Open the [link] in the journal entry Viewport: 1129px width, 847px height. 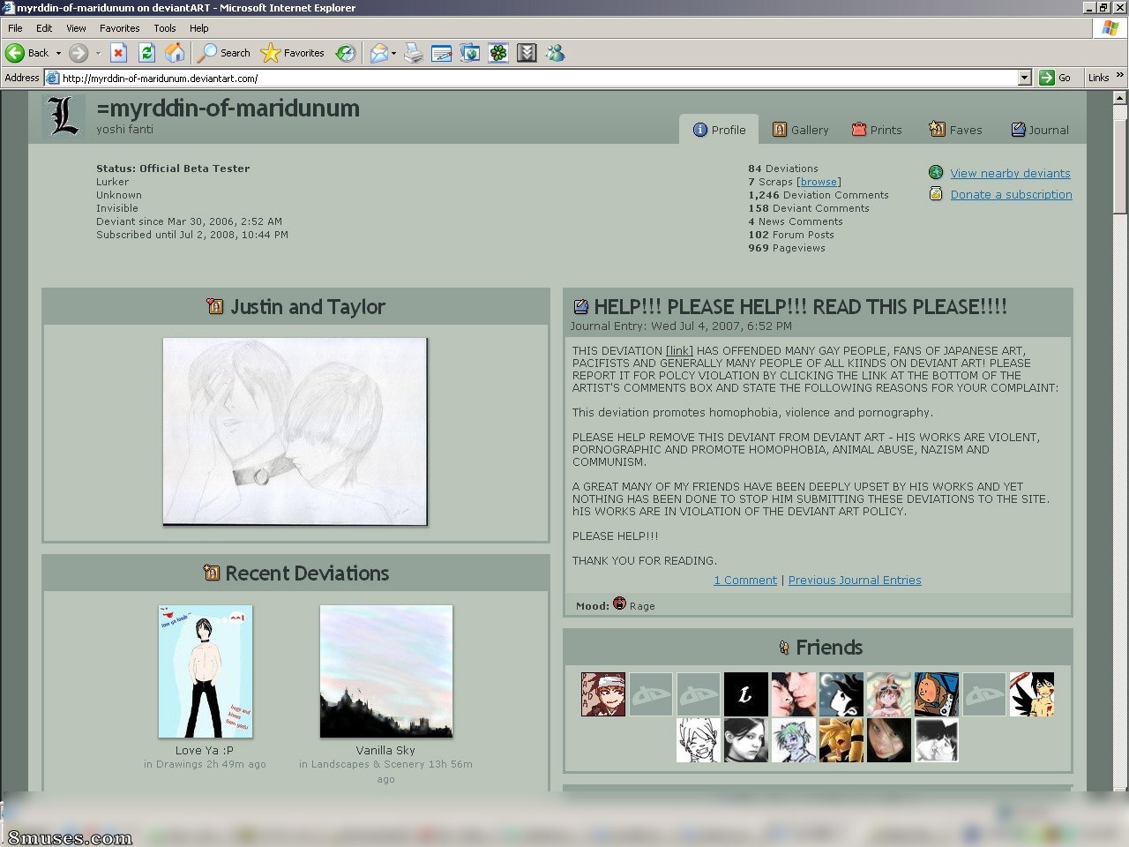(x=679, y=351)
